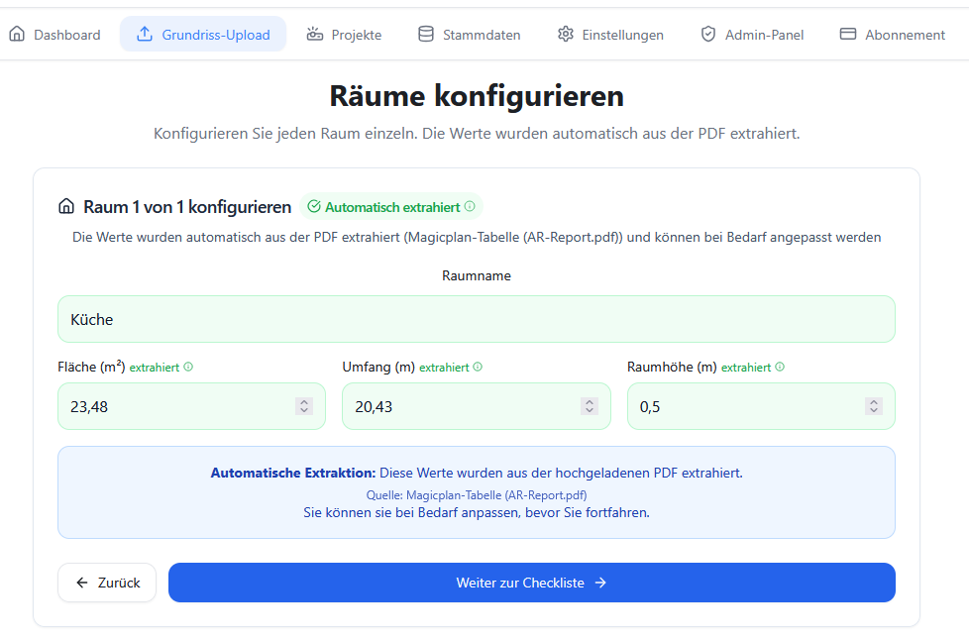Focus the Raumname input containing Küche
The height and width of the screenshot is (639, 969).
(476, 320)
